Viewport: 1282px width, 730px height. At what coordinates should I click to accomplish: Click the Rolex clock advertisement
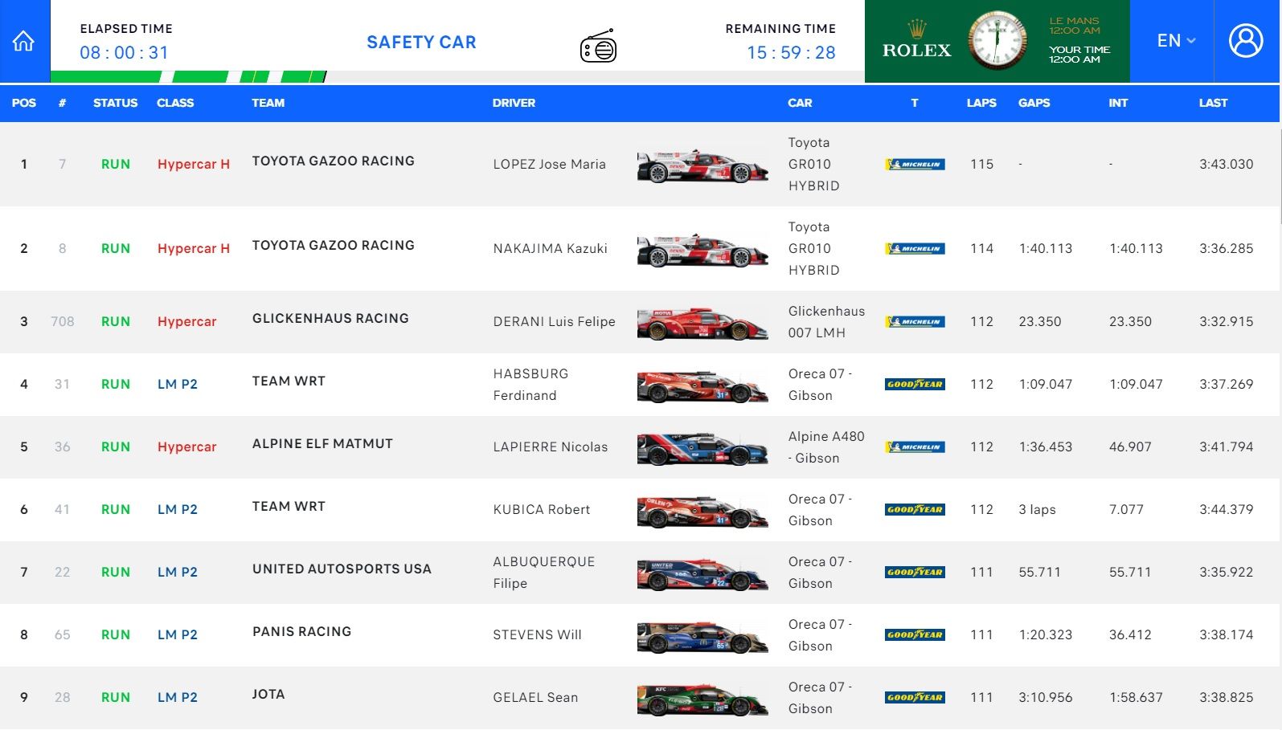point(997,41)
